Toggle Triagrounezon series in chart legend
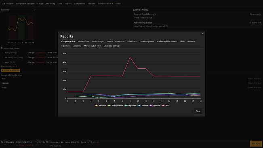 116,106
